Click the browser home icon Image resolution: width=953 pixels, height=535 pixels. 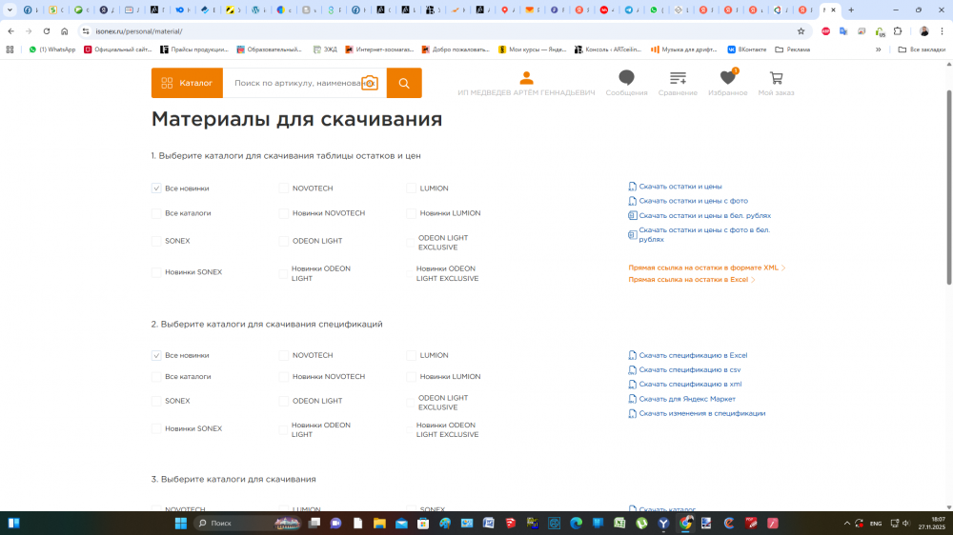[x=65, y=31]
